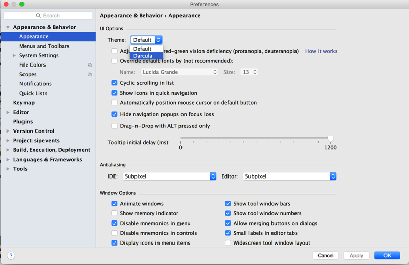Enable Drag-n-Drop with ALT pressed only
Screen dimensions: 409x265
[x=115, y=126]
